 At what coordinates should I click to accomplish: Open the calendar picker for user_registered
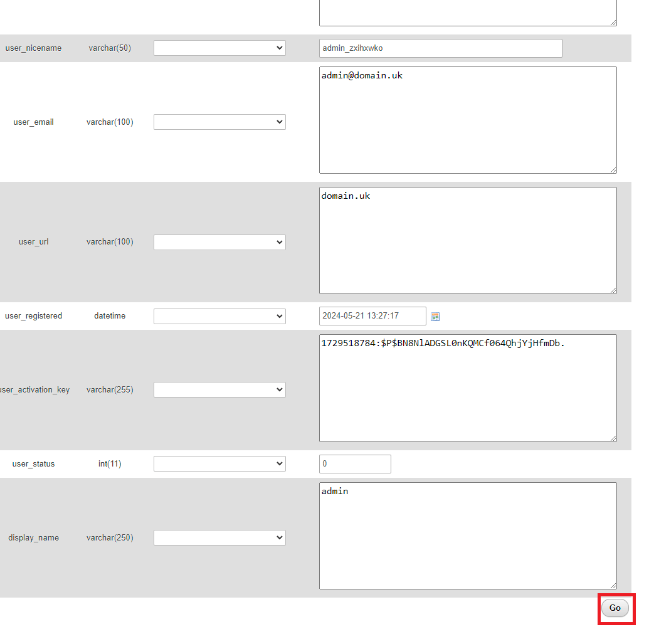point(435,317)
